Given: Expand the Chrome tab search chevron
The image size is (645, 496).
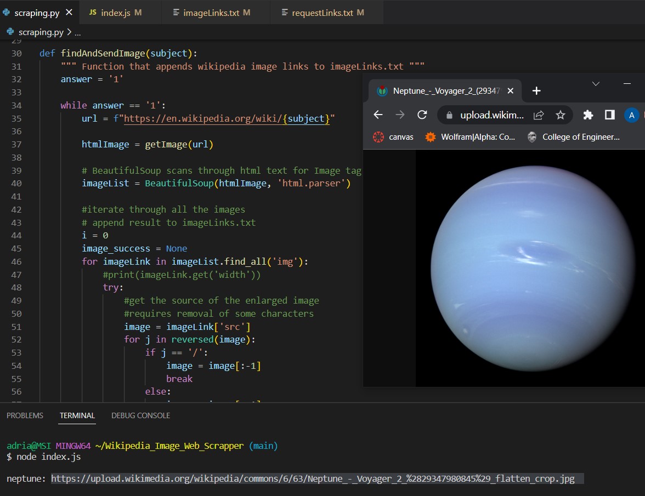Looking at the screenshot, I should click(x=596, y=83).
